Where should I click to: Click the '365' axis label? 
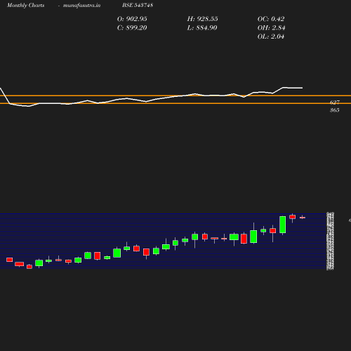click(x=335, y=110)
